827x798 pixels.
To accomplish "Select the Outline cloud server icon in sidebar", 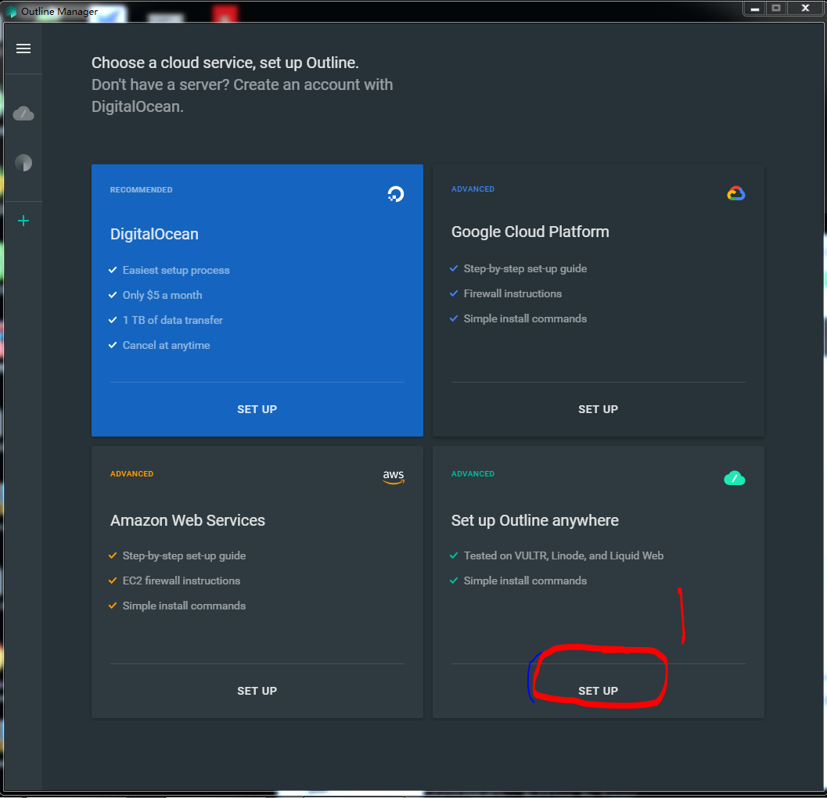I will [x=23, y=113].
